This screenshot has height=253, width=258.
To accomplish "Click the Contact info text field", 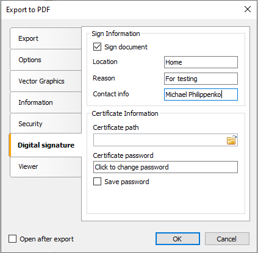I will [x=201, y=94].
